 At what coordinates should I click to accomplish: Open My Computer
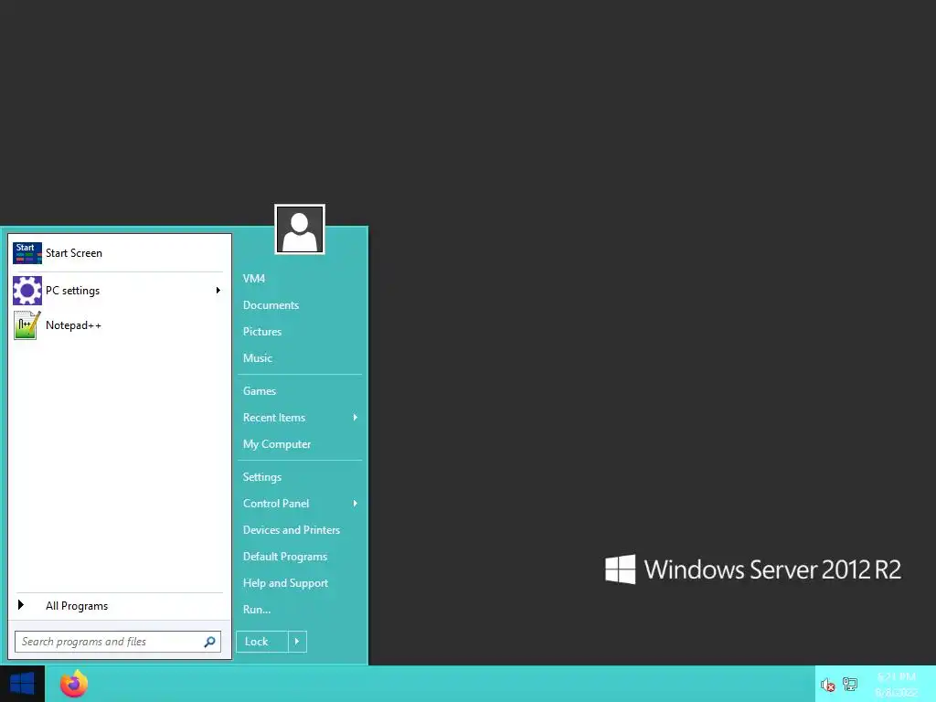(x=276, y=444)
